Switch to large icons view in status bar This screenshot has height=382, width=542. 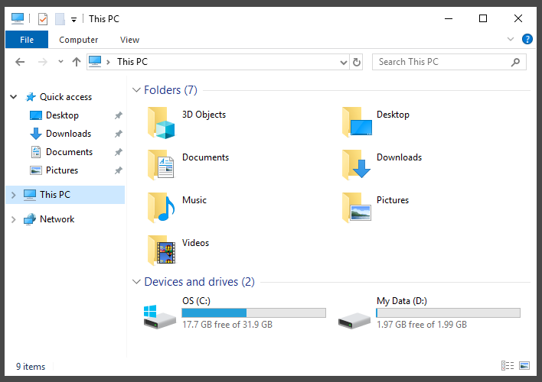[524, 367]
